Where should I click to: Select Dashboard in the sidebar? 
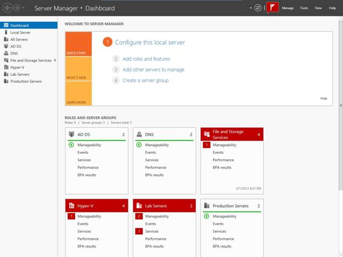click(29, 25)
